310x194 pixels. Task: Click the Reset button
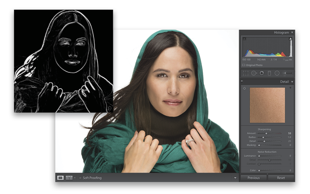[x=281, y=178]
